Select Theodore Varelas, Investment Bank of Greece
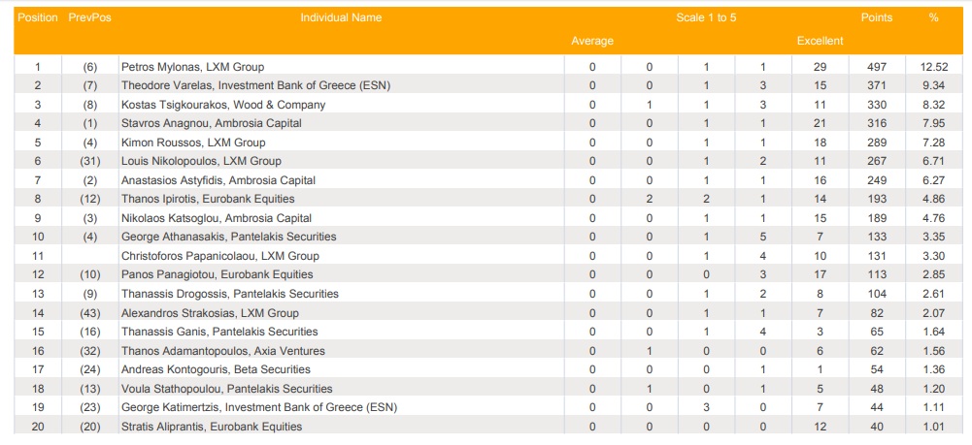Screen dimensions: 972x445 click(x=255, y=85)
